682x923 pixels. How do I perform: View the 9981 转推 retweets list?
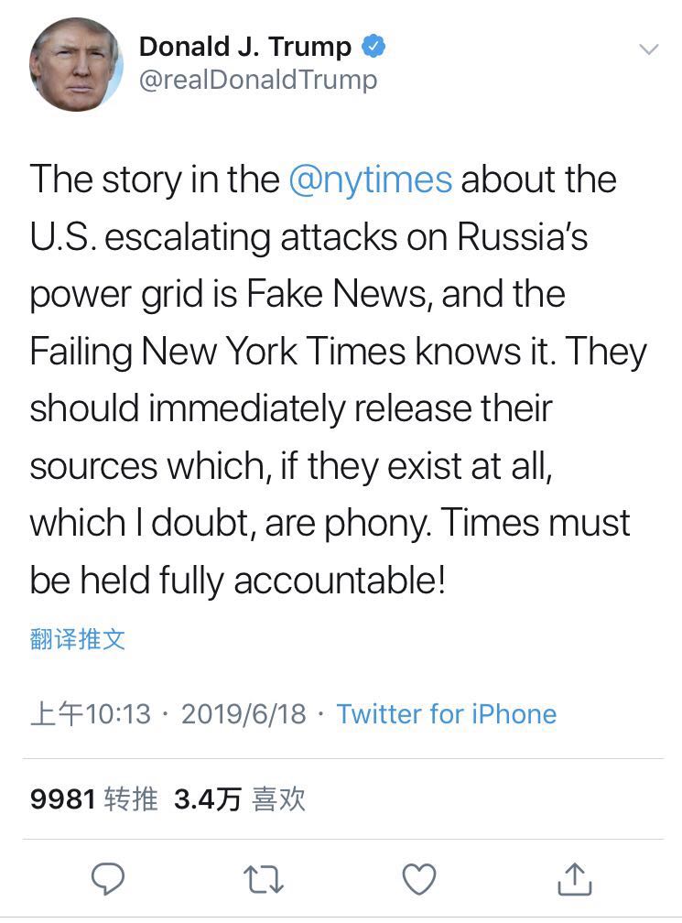93,799
